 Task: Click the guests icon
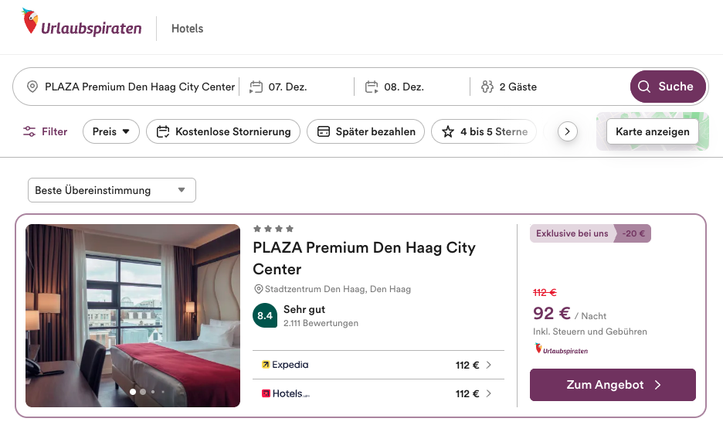click(x=487, y=87)
